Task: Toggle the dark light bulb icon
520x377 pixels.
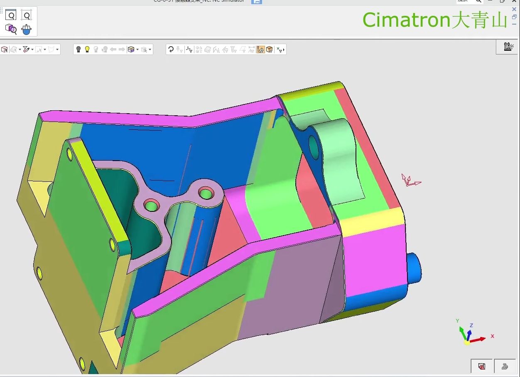Action: coord(78,50)
